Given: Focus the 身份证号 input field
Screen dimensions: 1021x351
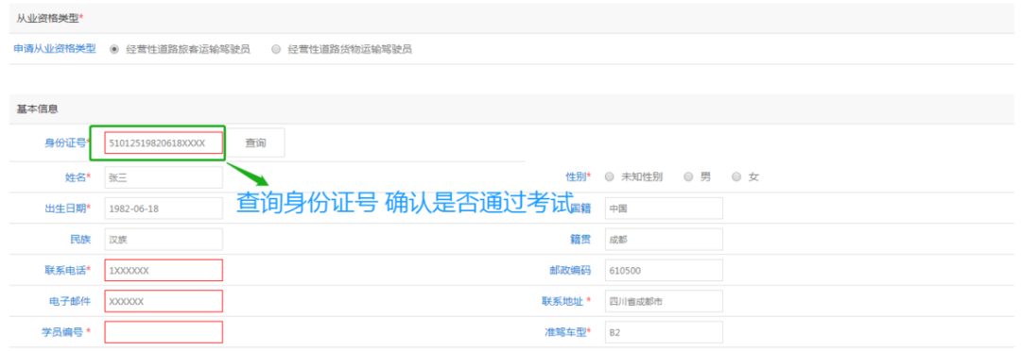Looking at the screenshot, I should tap(164, 143).
